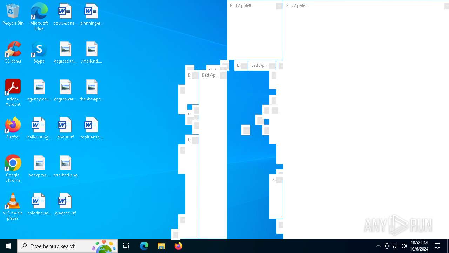
Task: Open the Action Center notifications
Action: (x=438, y=246)
